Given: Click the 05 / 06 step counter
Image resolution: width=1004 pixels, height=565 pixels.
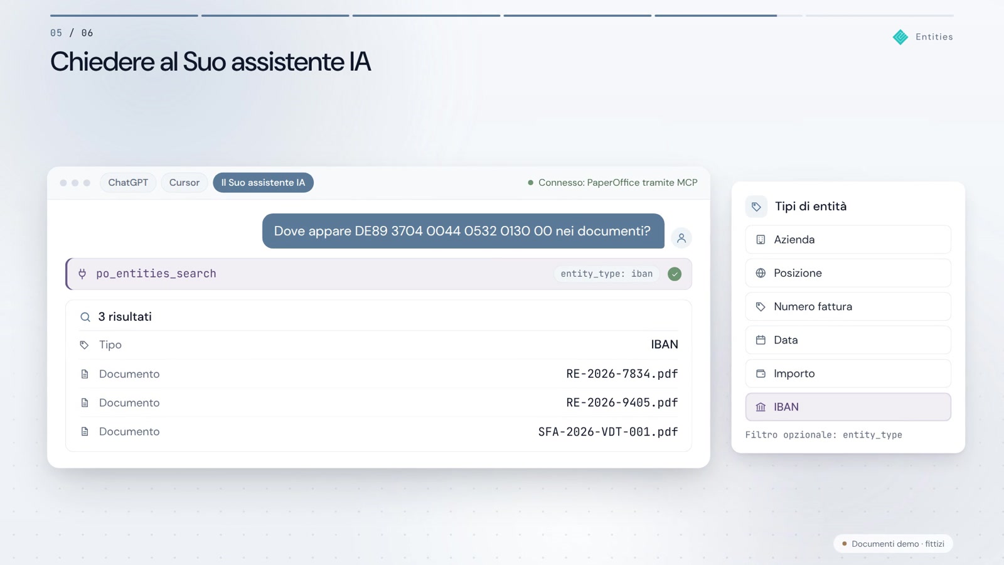Looking at the screenshot, I should (x=72, y=33).
